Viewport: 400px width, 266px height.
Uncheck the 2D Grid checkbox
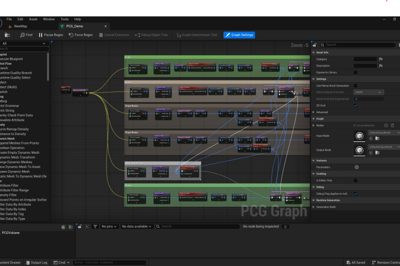[355, 105]
